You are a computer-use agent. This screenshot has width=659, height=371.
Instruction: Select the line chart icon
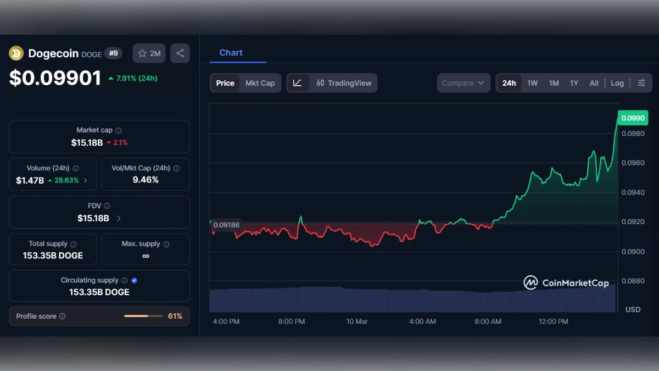click(298, 82)
